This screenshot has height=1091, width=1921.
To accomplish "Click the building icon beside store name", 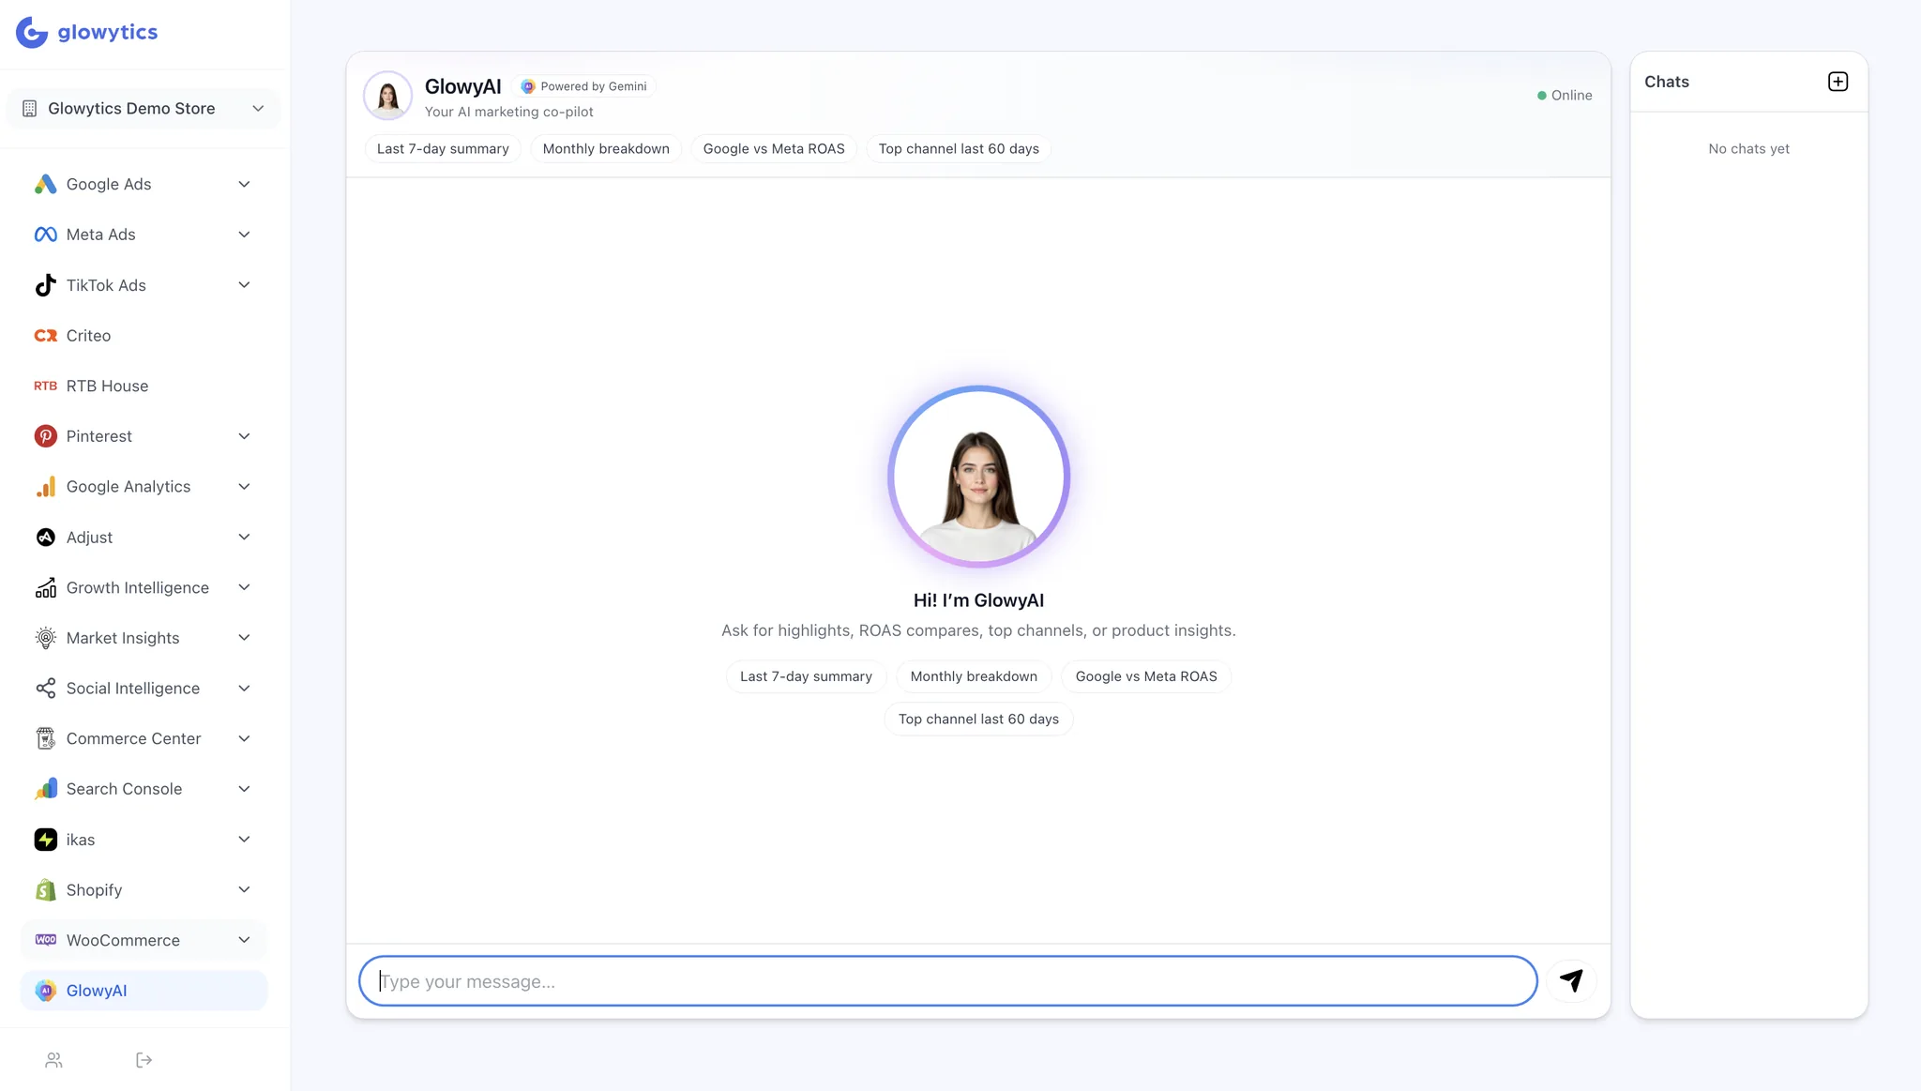I will tap(29, 109).
